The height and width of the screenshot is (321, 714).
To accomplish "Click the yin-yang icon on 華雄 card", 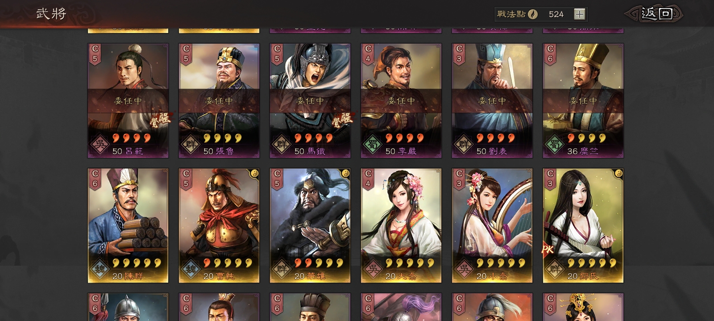I will 345,173.
